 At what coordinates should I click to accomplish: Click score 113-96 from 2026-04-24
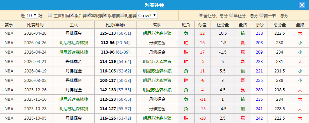pyautogui.click(x=108, y=52)
